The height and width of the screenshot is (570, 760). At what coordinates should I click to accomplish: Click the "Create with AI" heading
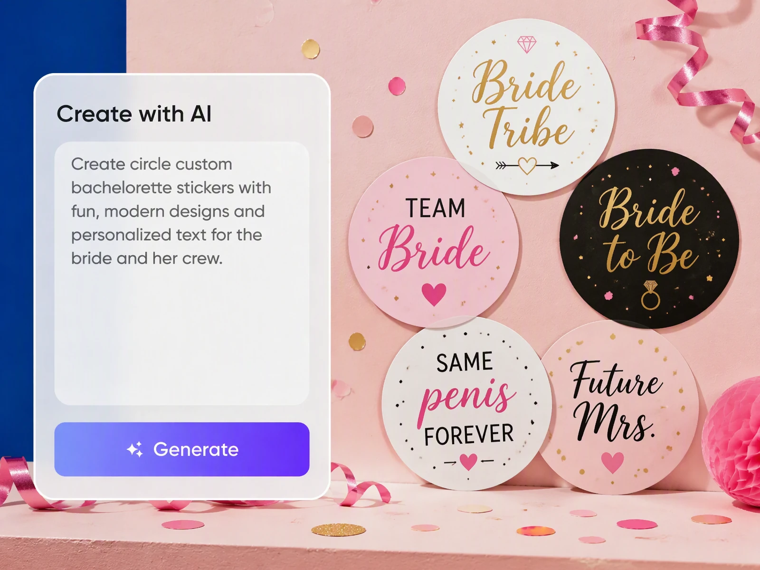coord(134,114)
